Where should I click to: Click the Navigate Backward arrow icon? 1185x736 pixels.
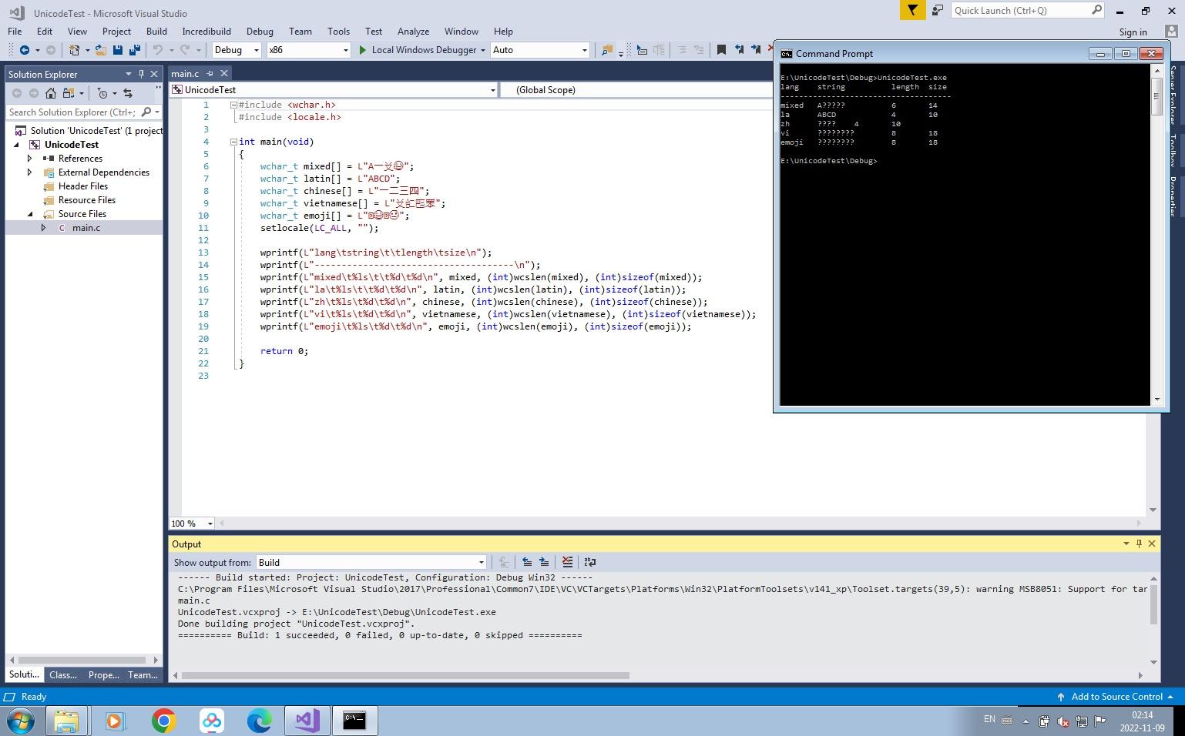pos(24,50)
